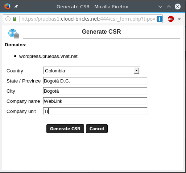Click the globe and server logo icon

point(14,34)
